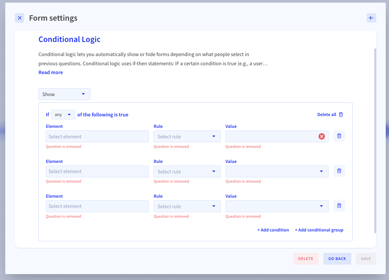
Task: Clear the first Value field with red X
Action: (321, 136)
